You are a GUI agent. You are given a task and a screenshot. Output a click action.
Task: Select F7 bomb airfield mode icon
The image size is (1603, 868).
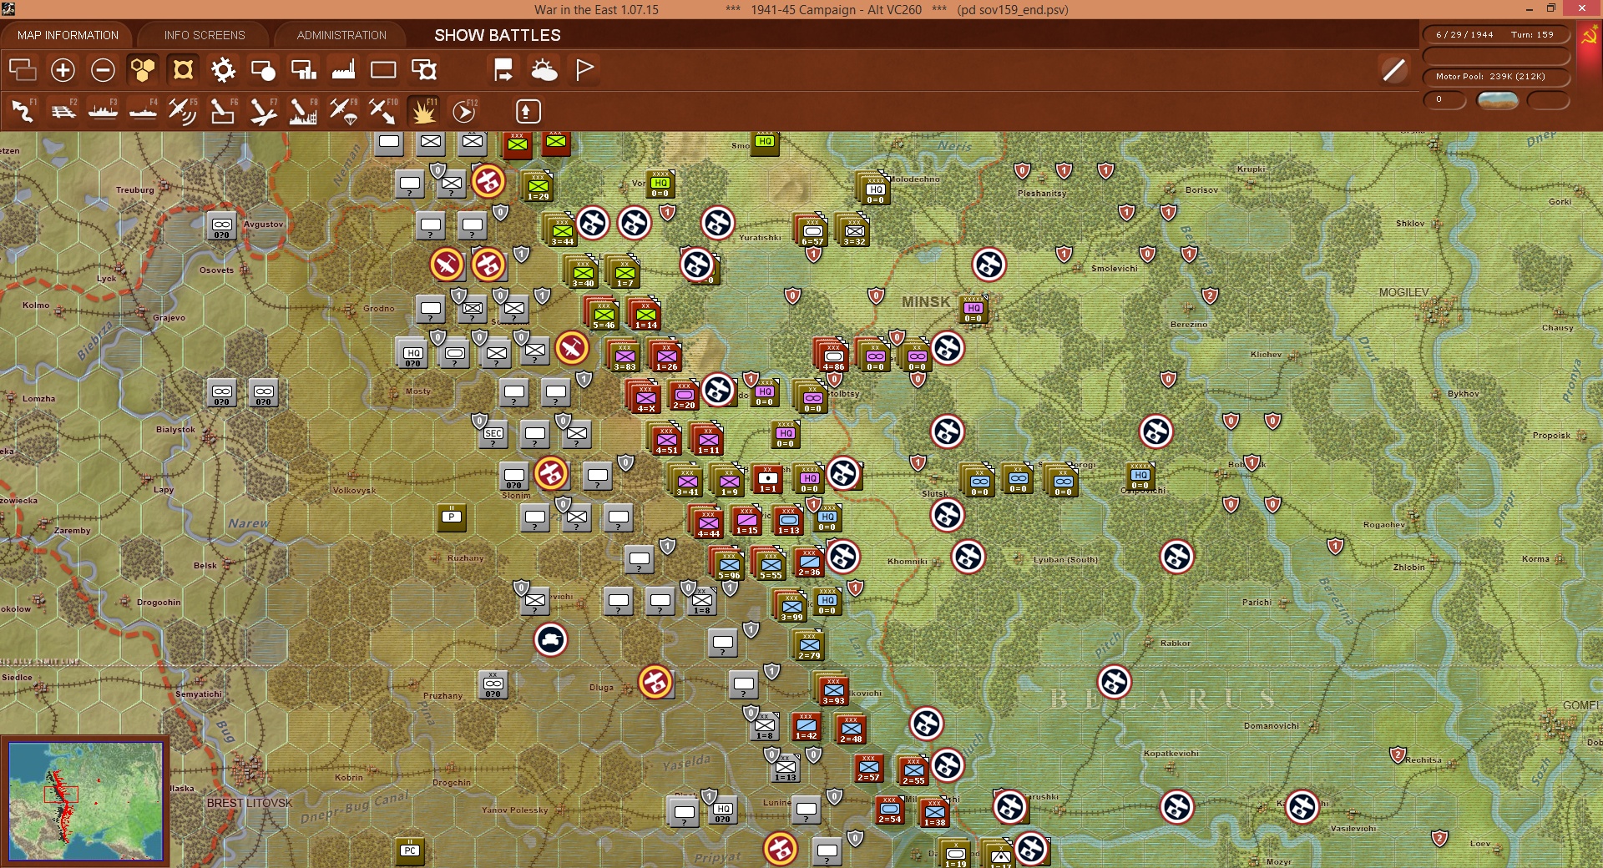263,111
